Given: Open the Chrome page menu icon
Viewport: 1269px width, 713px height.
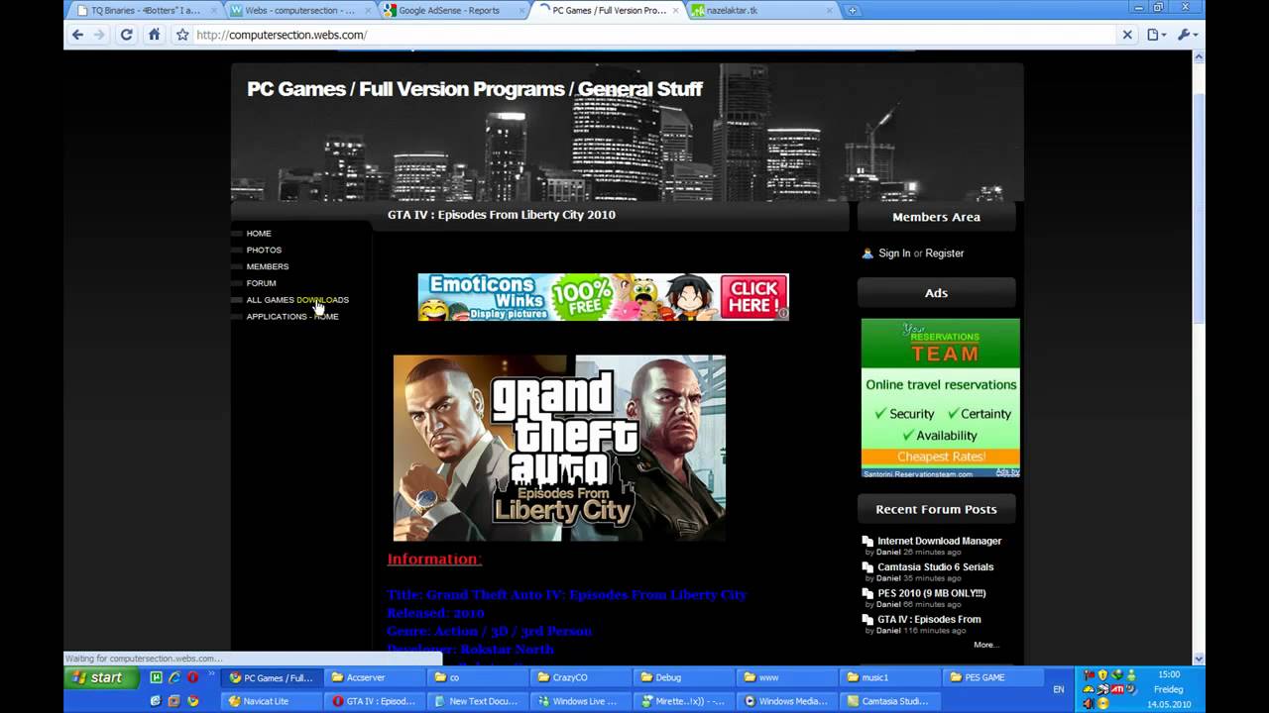Looking at the screenshot, I should point(1157,35).
